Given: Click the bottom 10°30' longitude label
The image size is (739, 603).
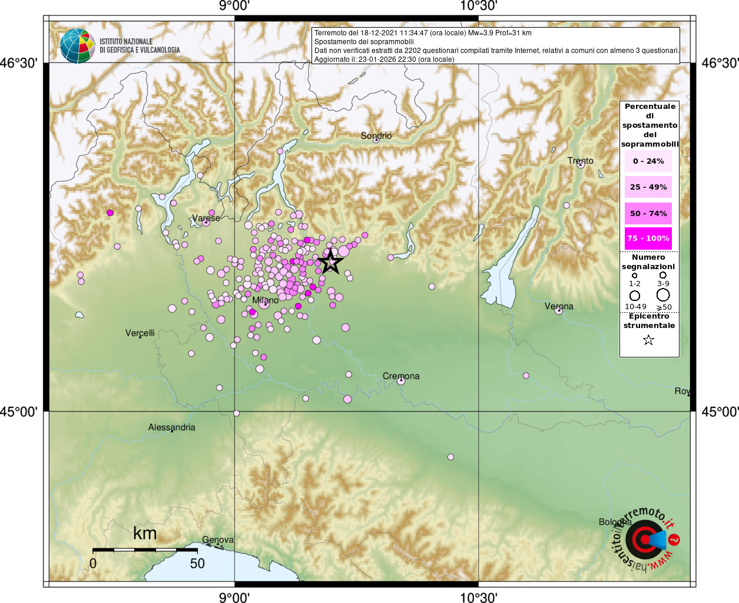Looking at the screenshot, I should coord(479,597).
